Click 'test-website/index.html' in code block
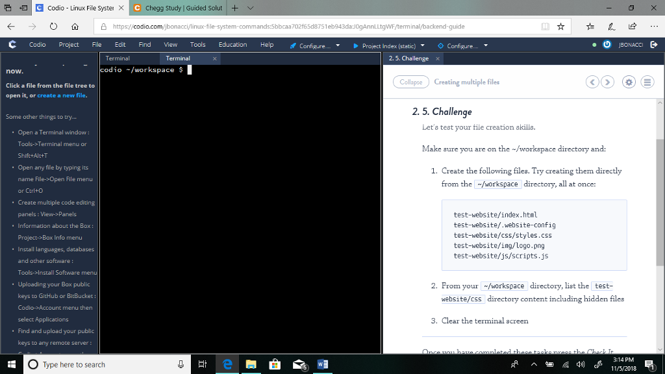Screen dimensions: 665x374 click(x=496, y=214)
